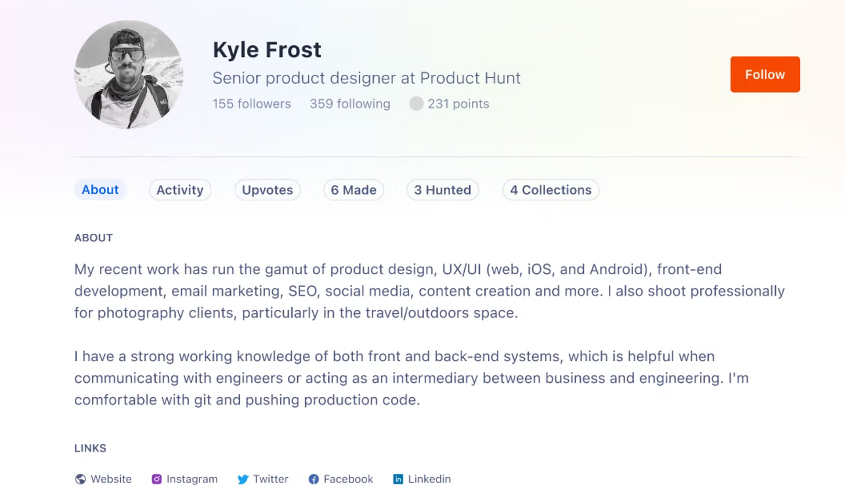The width and height of the screenshot is (845, 504).
Task: Select the About tab
Action: pyautogui.click(x=100, y=190)
